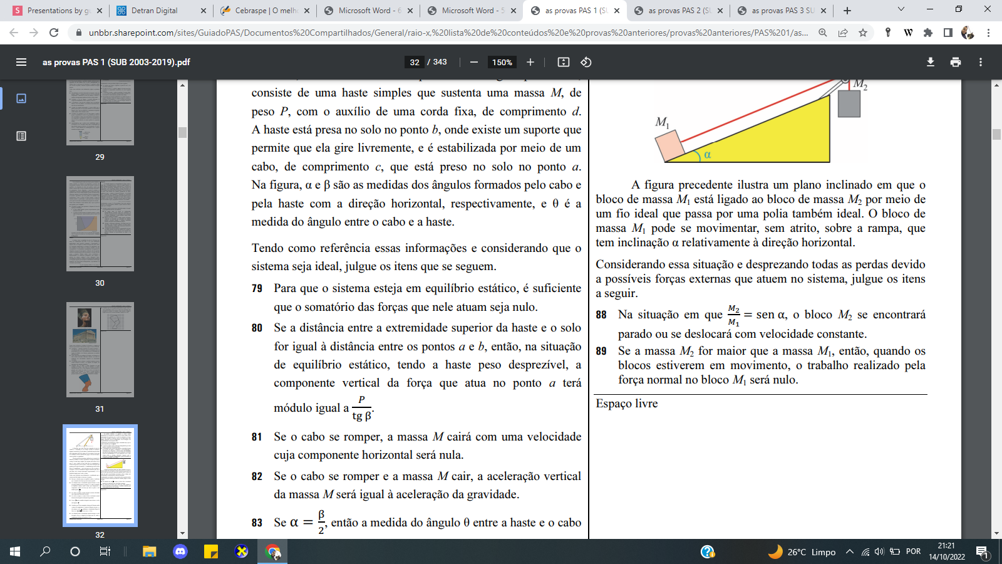Image resolution: width=1002 pixels, height=564 pixels.
Task: Close the as provas PAS 1 tab
Action: click(616, 11)
